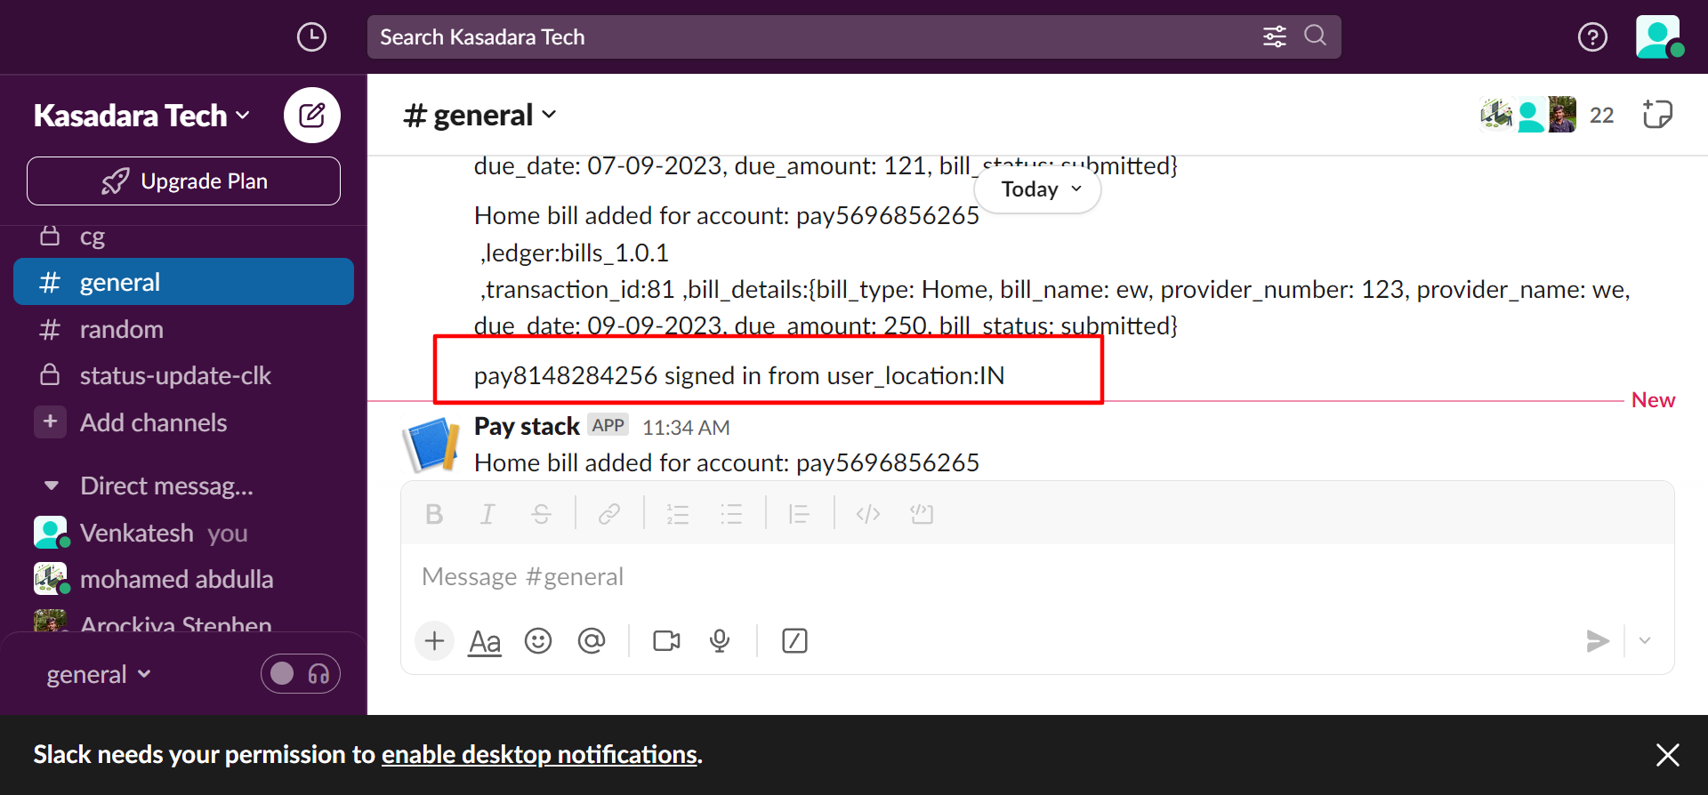
Task: Switch to the random channel
Action: 122,329
